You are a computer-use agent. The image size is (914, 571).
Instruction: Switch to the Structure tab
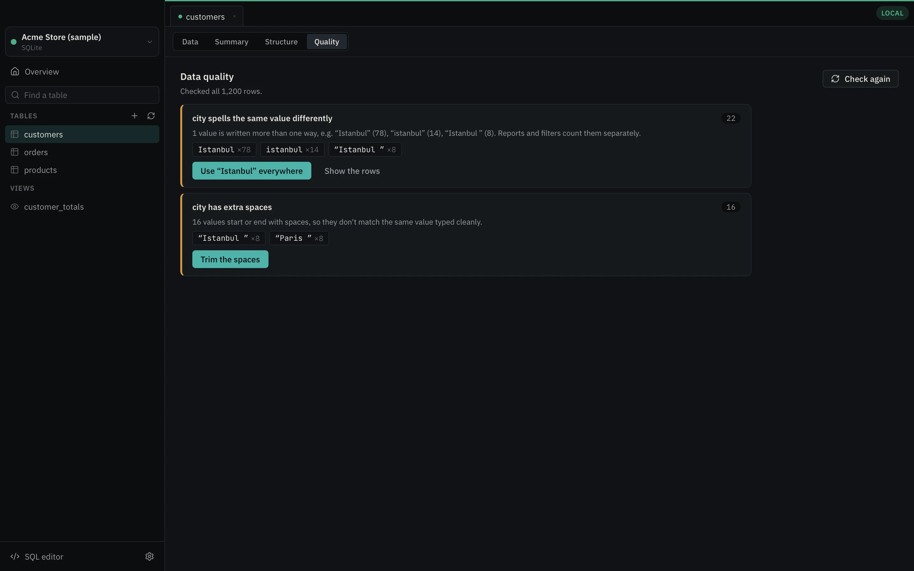click(281, 42)
